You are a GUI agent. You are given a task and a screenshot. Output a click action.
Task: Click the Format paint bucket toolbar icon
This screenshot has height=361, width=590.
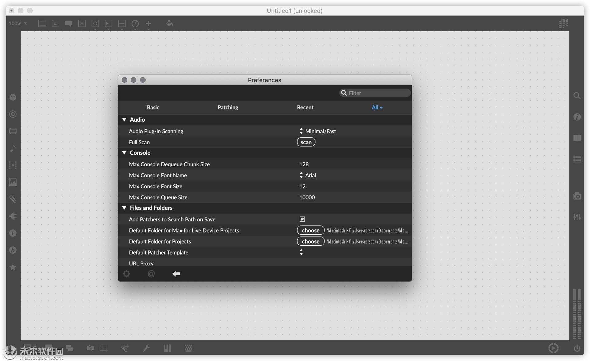coord(170,23)
